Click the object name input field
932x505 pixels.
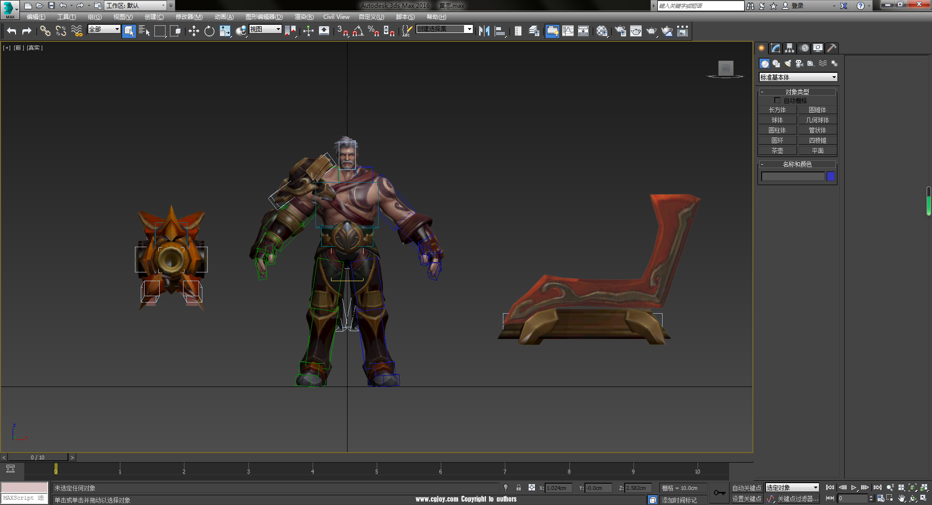click(x=793, y=176)
